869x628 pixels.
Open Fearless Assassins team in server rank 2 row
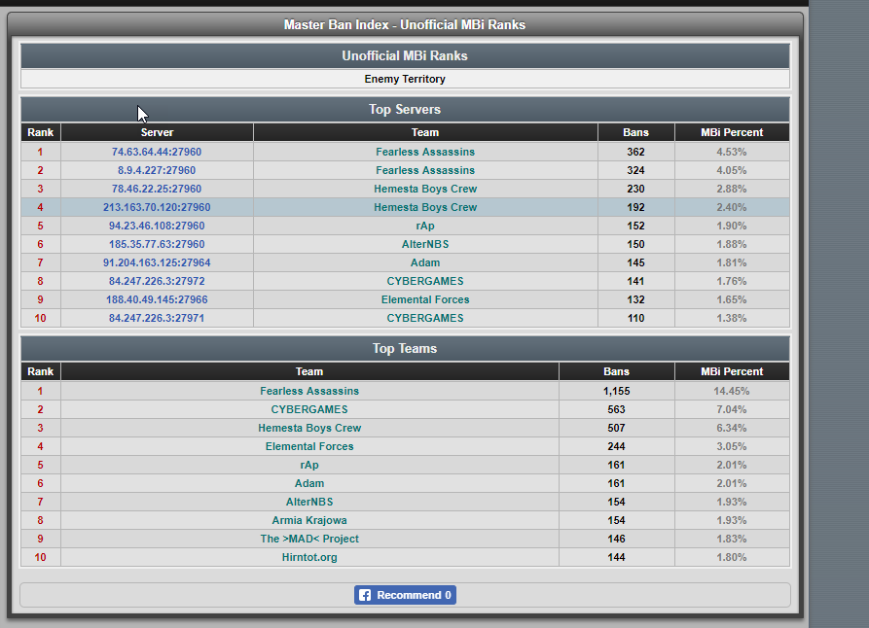tap(425, 170)
